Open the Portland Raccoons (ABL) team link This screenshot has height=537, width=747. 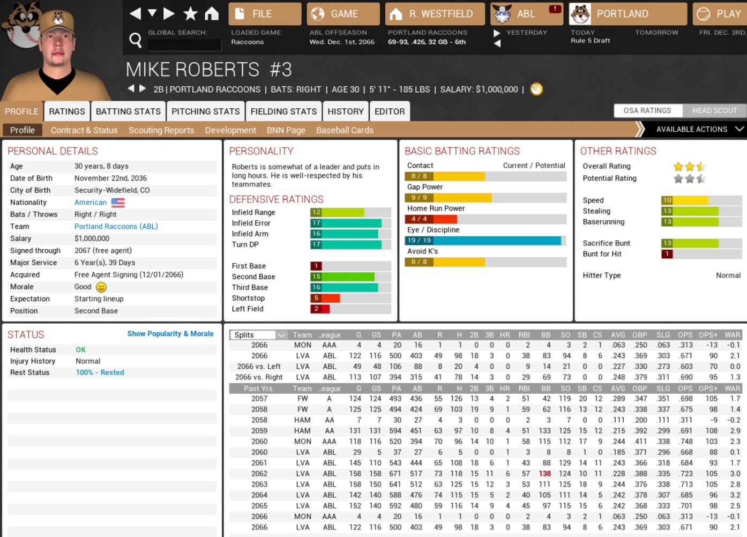click(116, 226)
